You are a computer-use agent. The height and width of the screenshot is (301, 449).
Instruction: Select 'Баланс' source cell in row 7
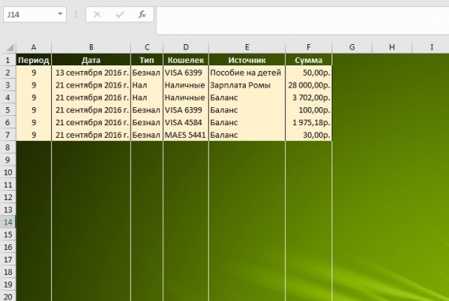pyautogui.click(x=247, y=135)
